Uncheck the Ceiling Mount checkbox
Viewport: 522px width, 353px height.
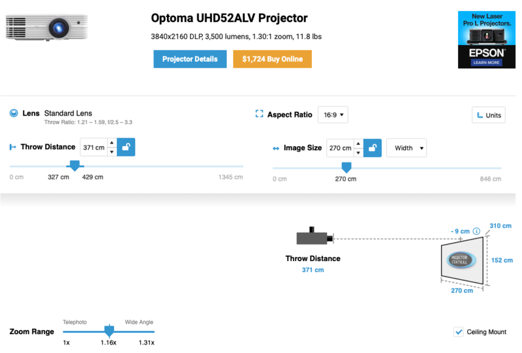tap(459, 332)
